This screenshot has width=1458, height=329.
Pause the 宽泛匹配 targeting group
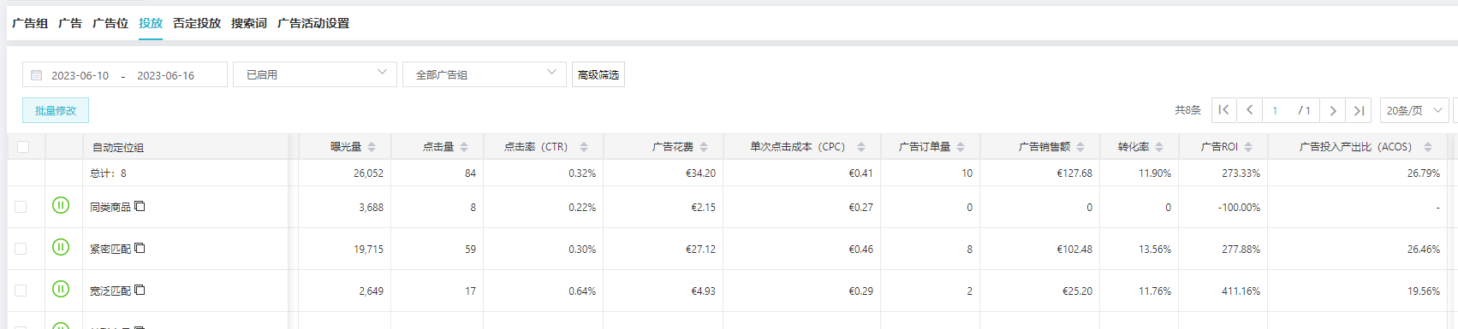61,289
